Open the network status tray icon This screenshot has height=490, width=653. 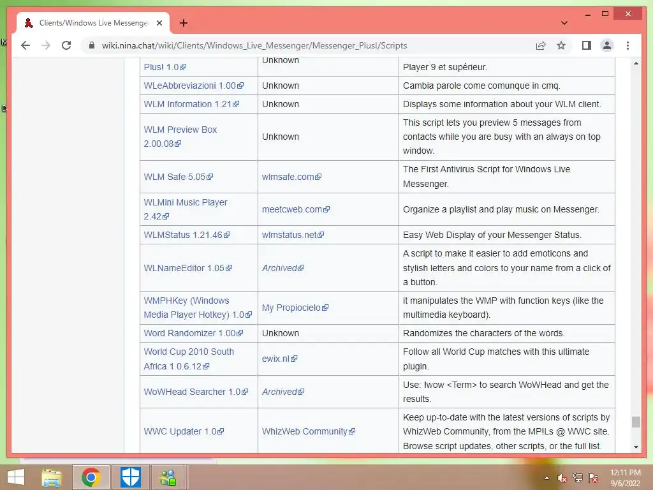[x=578, y=477]
